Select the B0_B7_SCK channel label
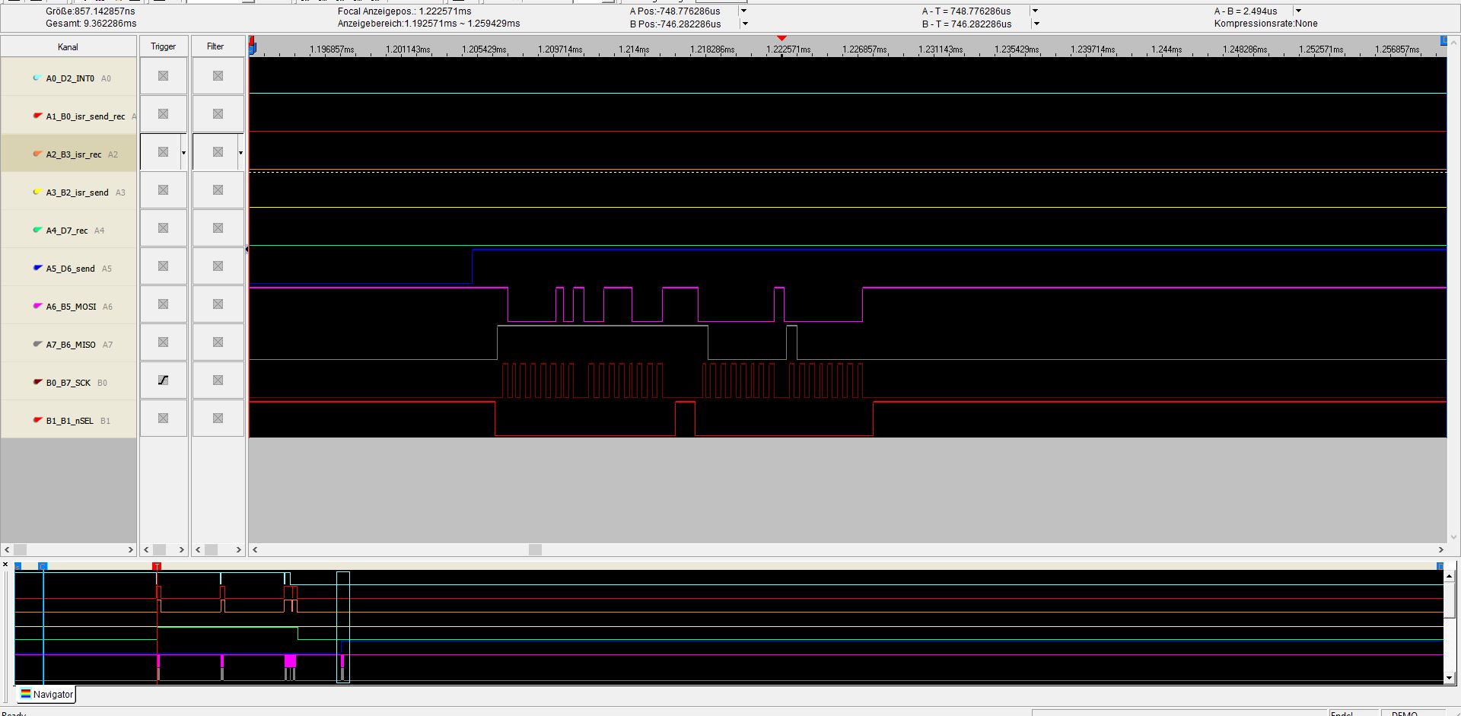 [68, 383]
